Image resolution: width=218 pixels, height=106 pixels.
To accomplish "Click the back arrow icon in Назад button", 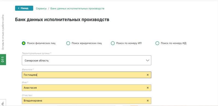I will (x=19, y=8).
